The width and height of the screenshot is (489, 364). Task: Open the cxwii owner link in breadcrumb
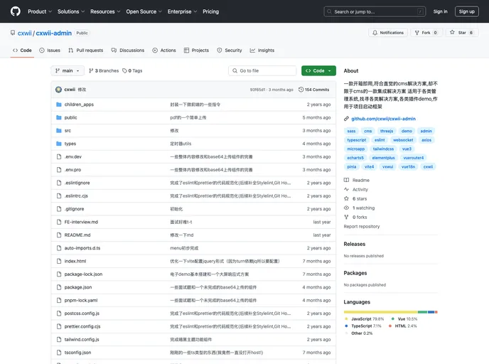point(25,33)
